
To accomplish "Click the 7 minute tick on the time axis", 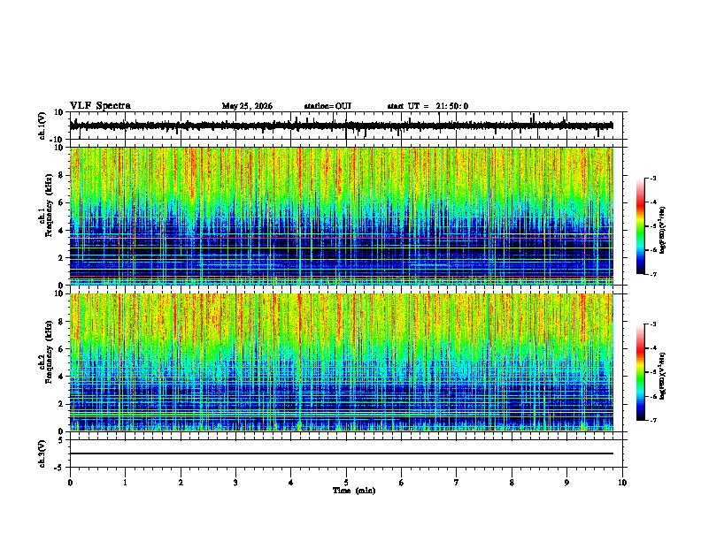I will tap(457, 483).
